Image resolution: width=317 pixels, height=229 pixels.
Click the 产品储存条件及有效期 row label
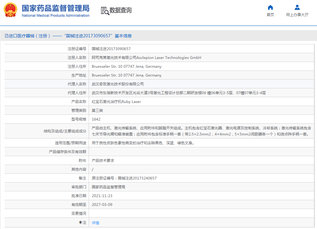(x=67, y=152)
